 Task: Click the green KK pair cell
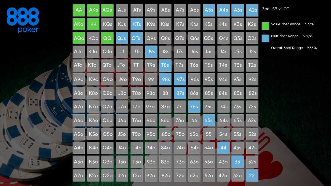[x=93, y=24]
